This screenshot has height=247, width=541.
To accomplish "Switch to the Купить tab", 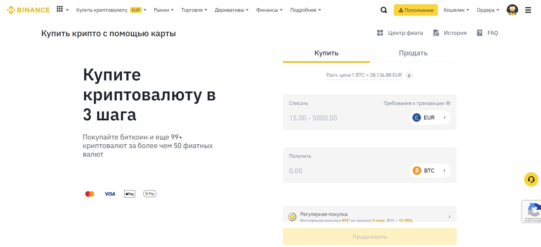I will pos(326,53).
